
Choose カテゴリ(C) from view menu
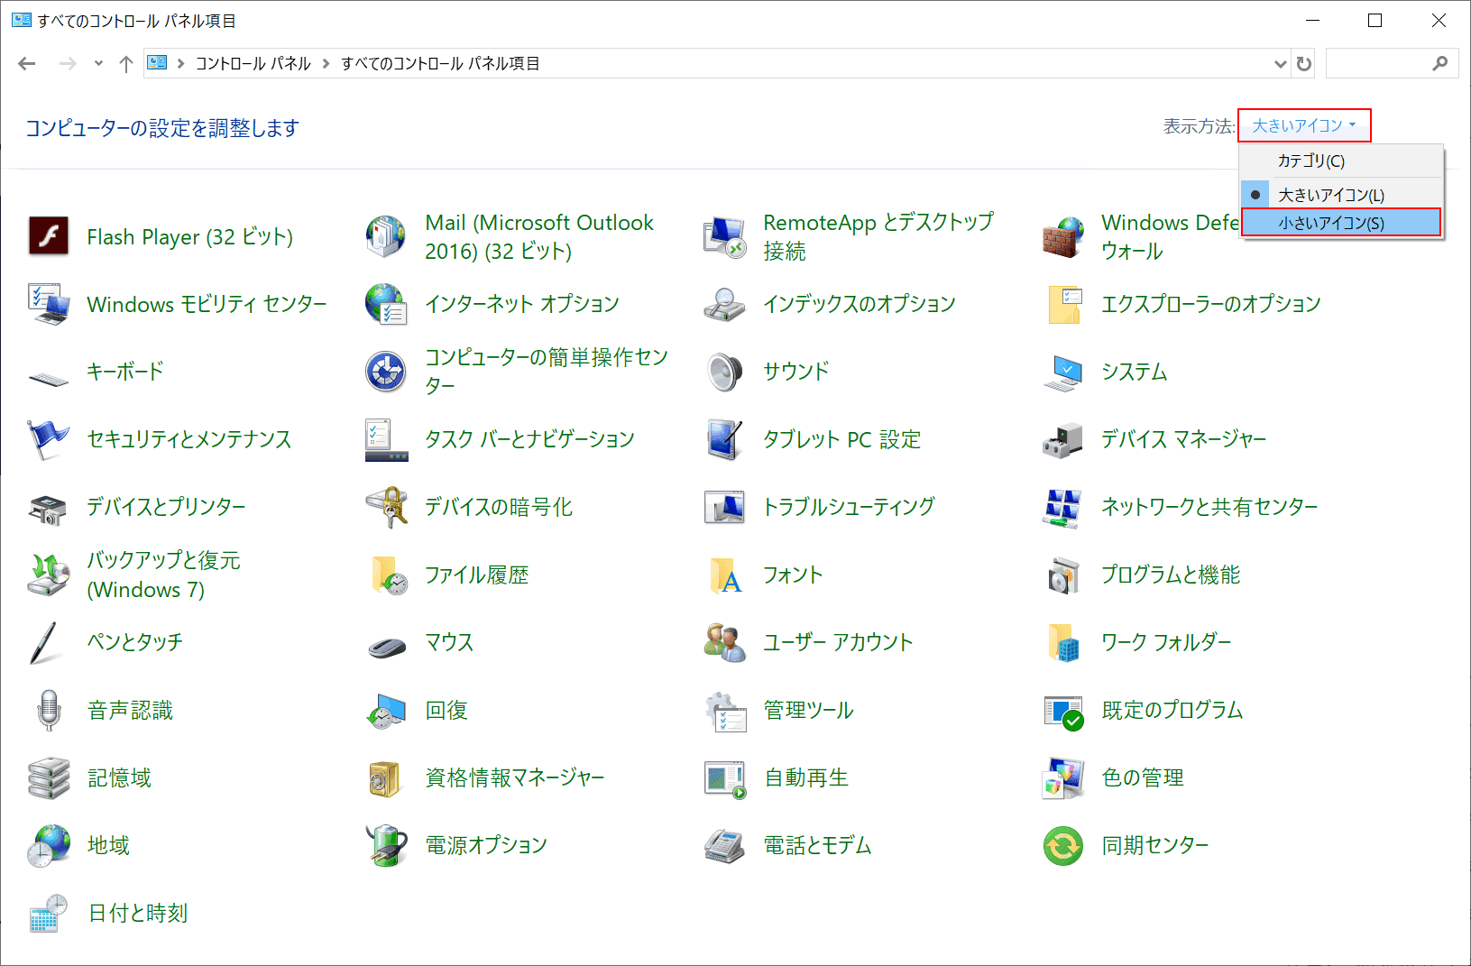(x=1341, y=161)
